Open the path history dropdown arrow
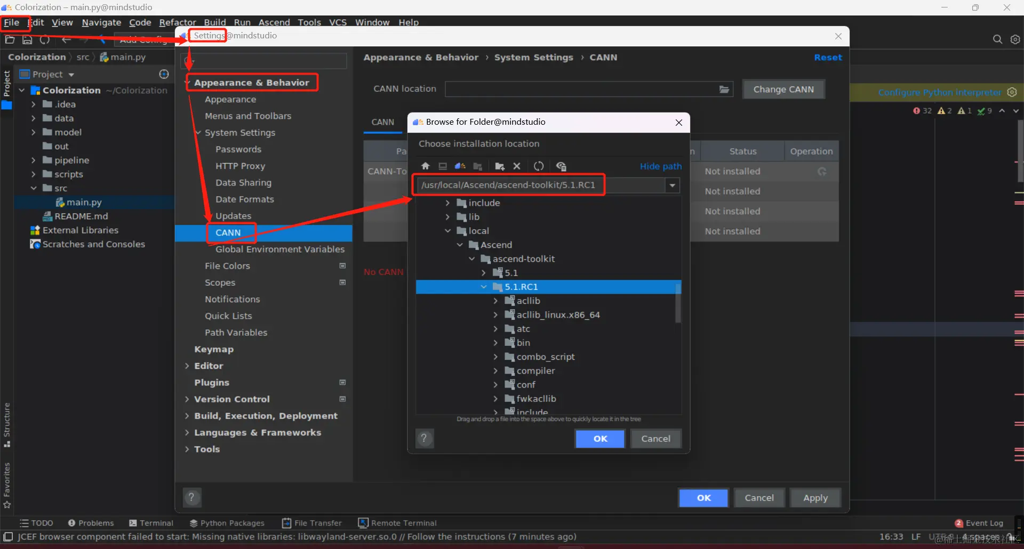 [673, 185]
